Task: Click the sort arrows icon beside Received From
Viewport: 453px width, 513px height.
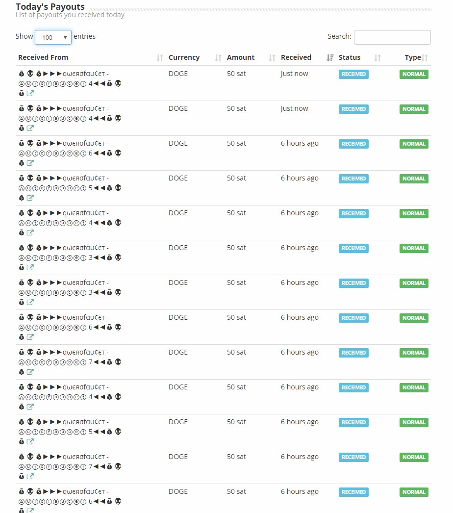Action: tap(159, 58)
